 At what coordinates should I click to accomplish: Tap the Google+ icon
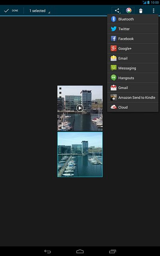pyautogui.click(x=114, y=48)
